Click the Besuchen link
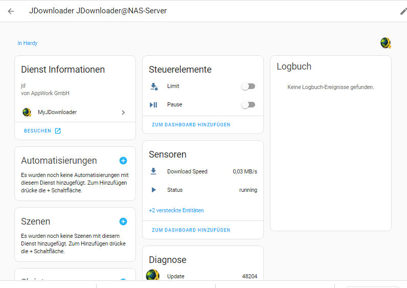407x288 pixels. click(x=38, y=131)
